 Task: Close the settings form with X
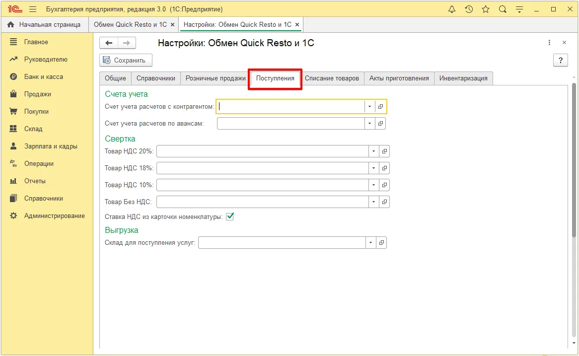(564, 43)
